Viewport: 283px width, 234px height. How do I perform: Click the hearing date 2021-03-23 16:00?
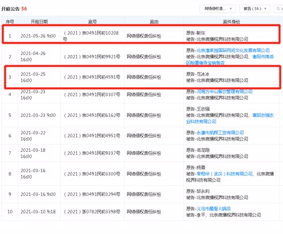pos(33,95)
